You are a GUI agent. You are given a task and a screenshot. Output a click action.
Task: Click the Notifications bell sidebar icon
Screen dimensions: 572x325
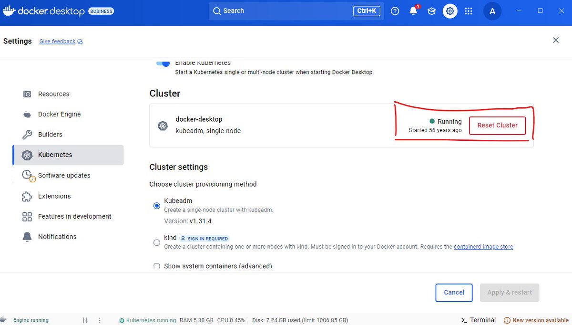click(x=27, y=237)
